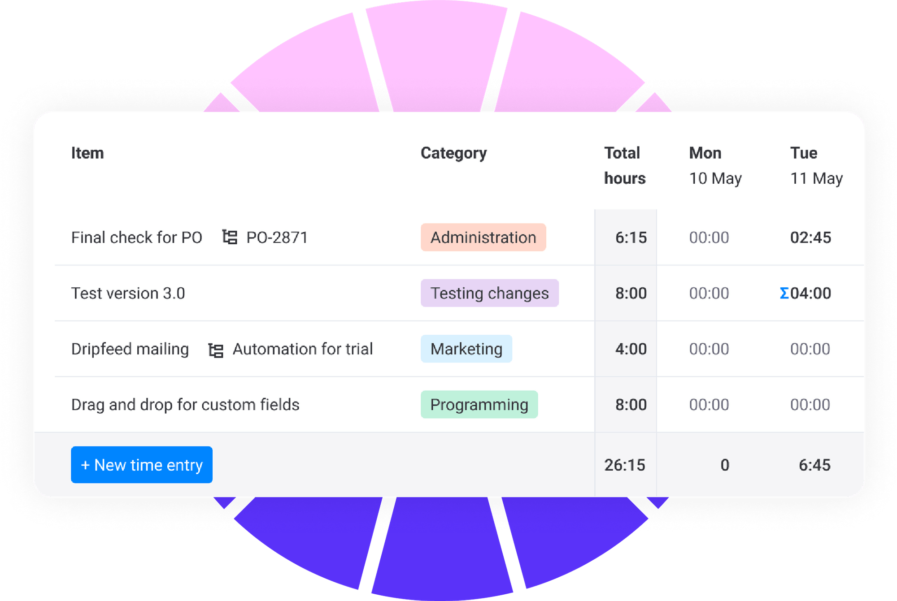Screen dimensions: 897x601
Task: Open the Final check for PO task
Action: (137, 238)
